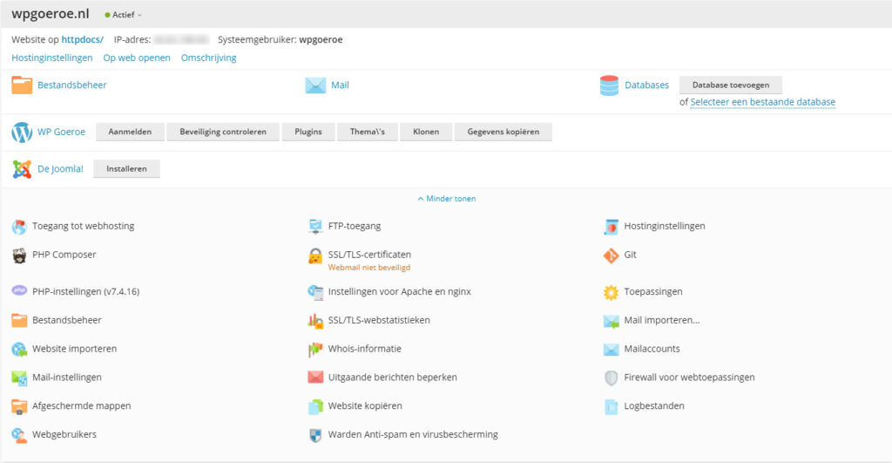Open PHP-instellingen (v7.4.16)
Image resolution: width=892 pixels, height=463 pixels.
(85, 291)
